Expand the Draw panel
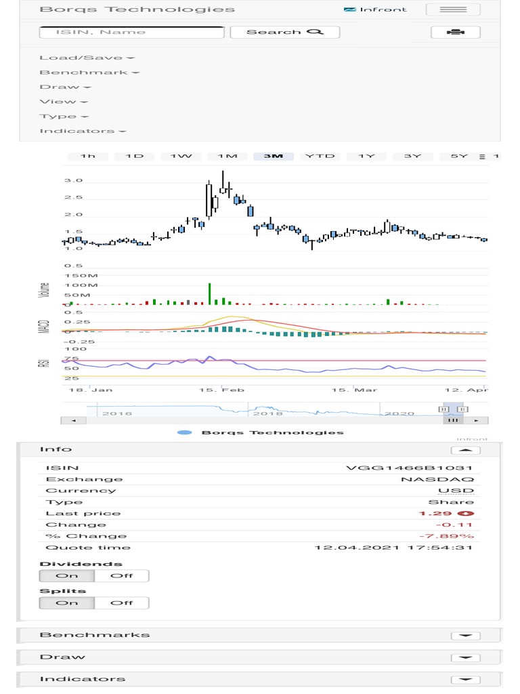Viewport: 520px width, 694px height. [x=466, y=657]
